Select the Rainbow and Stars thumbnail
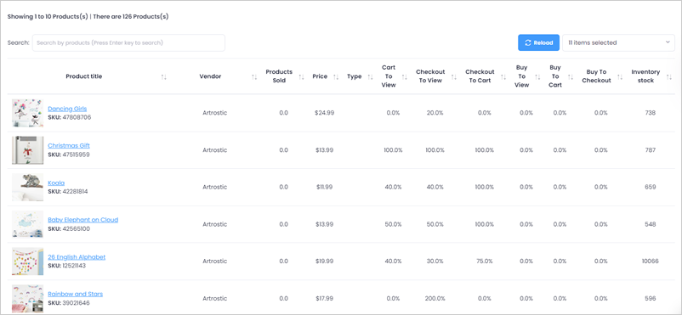 (28, 299)
